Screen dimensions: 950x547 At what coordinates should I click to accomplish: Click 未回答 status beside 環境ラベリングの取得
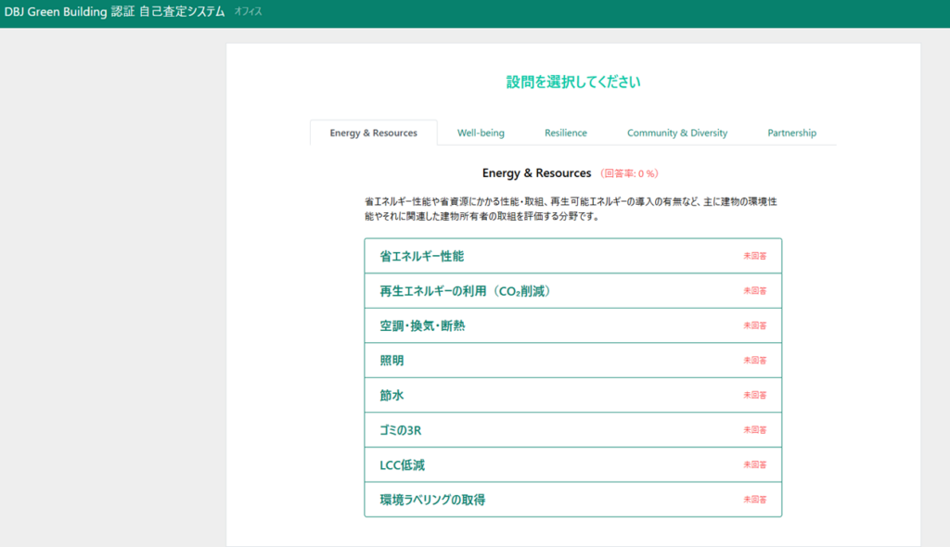pyautogui.click(x=754, y=500)
